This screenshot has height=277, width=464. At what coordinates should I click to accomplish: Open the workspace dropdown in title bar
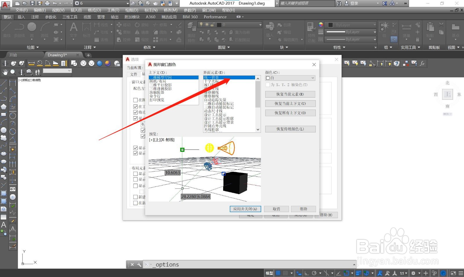pyautogui.click(x=102, y=3)
